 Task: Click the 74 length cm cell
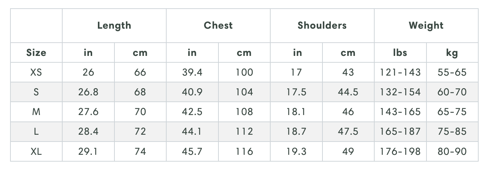pos(140,151)
